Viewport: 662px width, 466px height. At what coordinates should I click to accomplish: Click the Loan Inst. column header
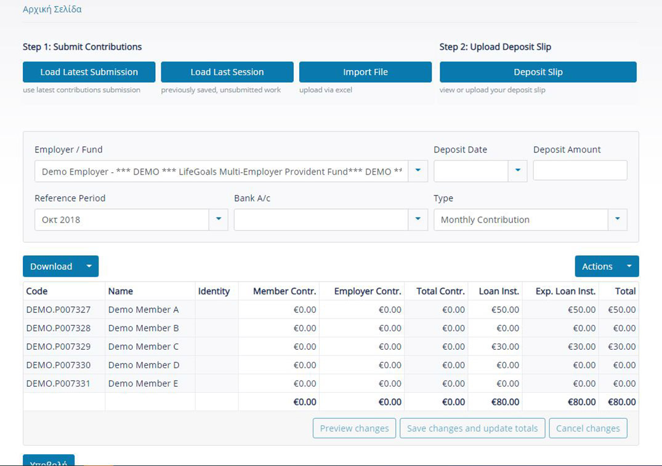point(495,291)
